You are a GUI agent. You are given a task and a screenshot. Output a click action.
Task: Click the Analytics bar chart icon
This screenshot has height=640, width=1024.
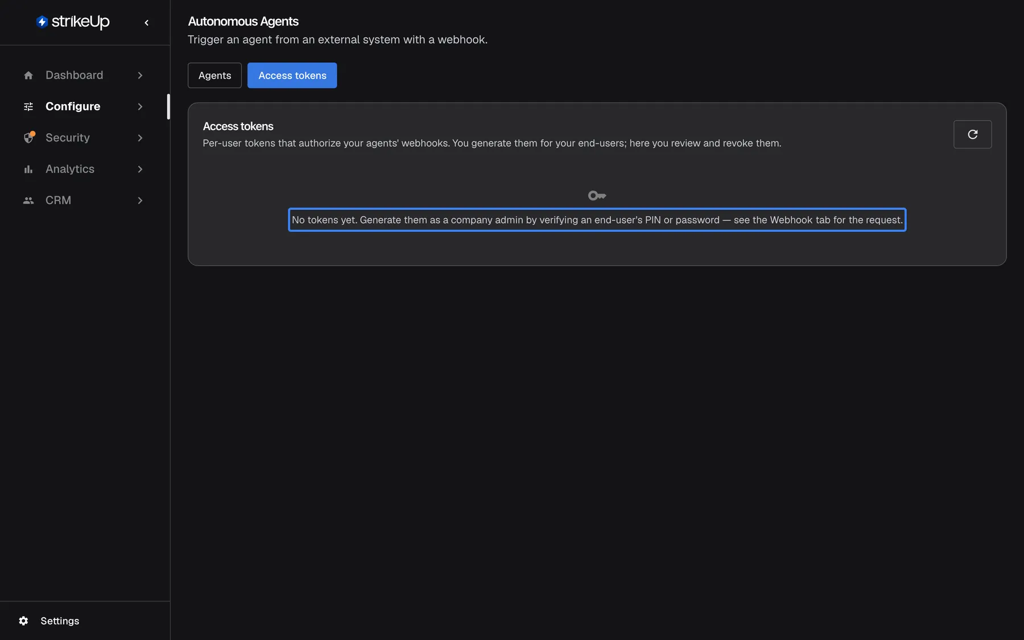tap(28, 169)
